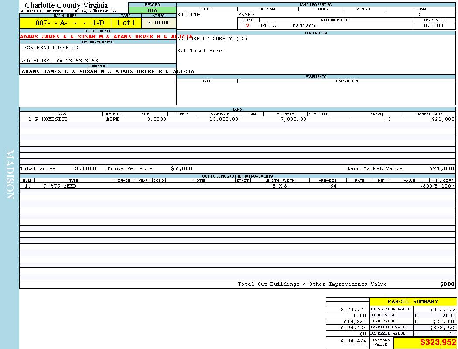Select the Madison neighborhood entry
Screen dimensions: 458x349
(304, 25)
